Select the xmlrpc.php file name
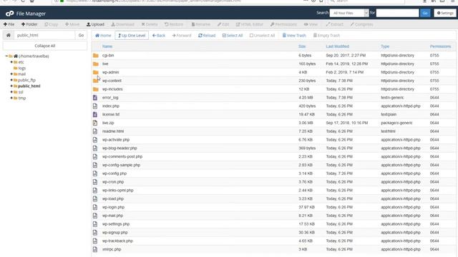458x257 pixels. (x=112, y=249)
